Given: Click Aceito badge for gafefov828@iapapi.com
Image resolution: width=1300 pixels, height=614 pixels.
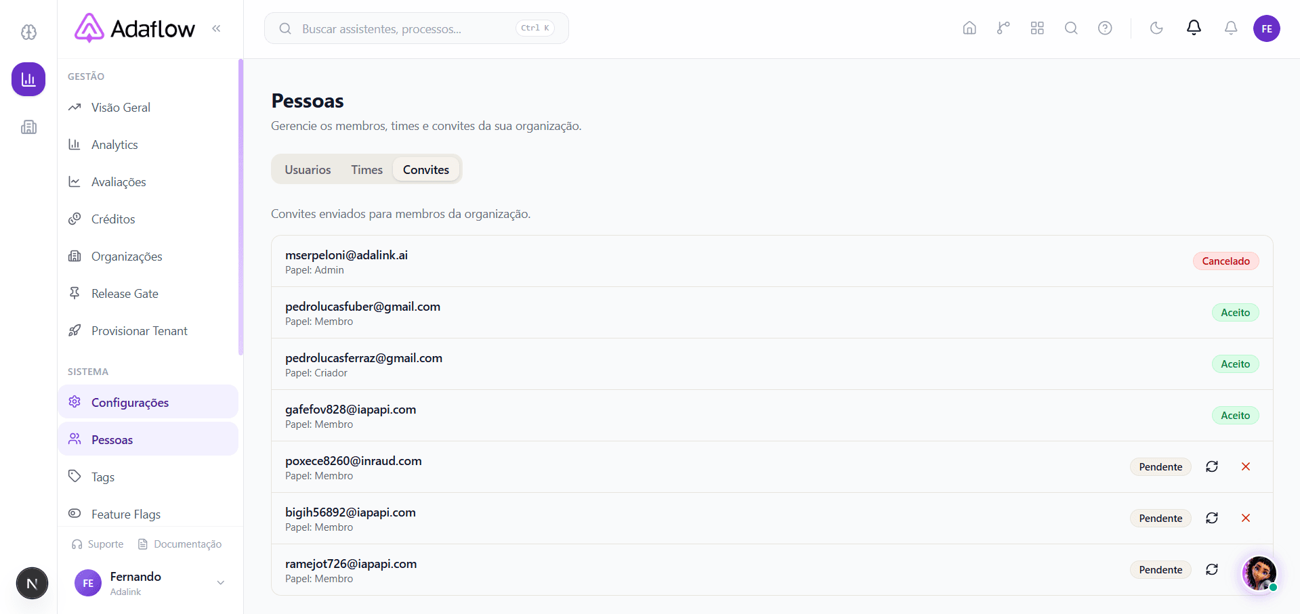Looking at the screenshot, I should (1235, 416).
